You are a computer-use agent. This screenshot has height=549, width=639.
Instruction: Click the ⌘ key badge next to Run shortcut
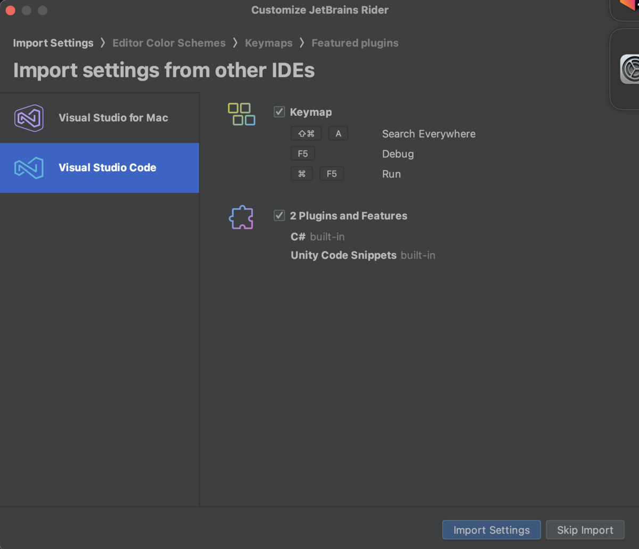tap(301, 173)
